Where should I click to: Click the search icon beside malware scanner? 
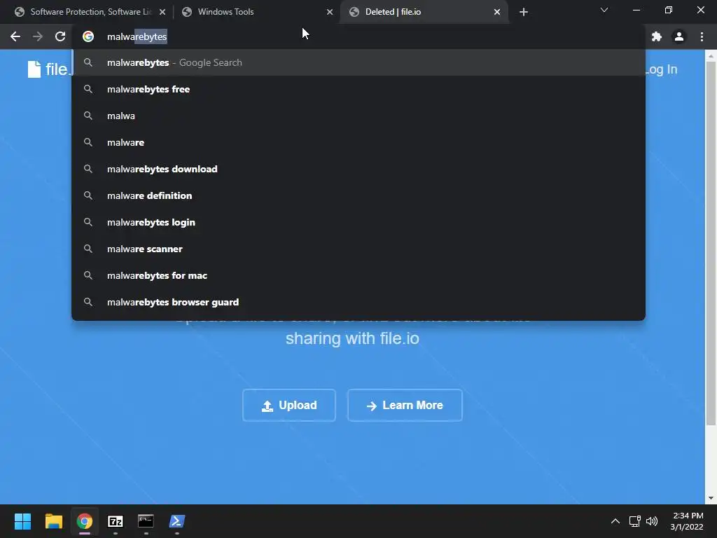[x=88, y=249]
